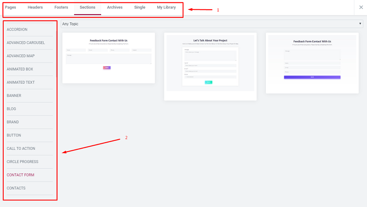Image resolution: width=367 pixels, height=207 pixels.
Task: Open the Animated Box category
Action: click(20, 69)
